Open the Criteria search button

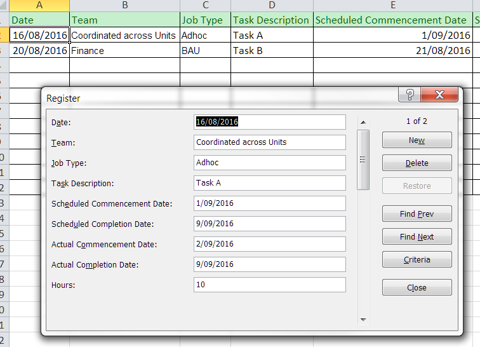[417, 260]
